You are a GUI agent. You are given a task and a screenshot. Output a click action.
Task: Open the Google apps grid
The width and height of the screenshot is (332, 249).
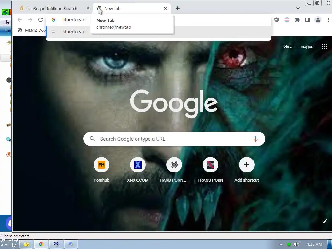point(324,47)
